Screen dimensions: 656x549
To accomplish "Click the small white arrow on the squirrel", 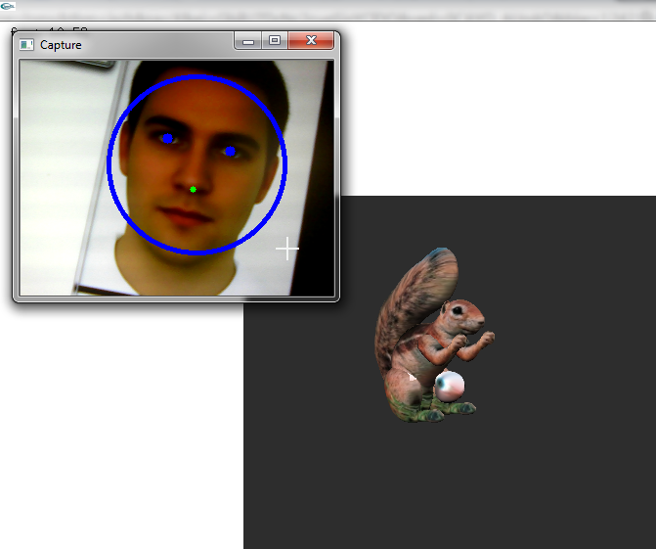I will pos(413,376).
